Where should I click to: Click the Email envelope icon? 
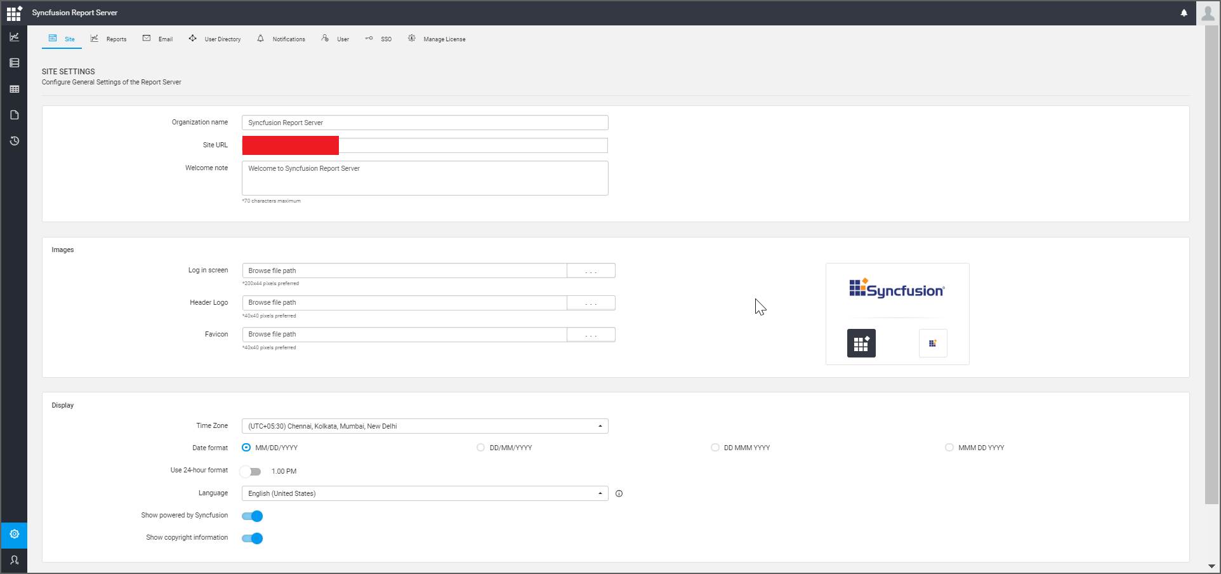pyautogui.click(x=147, y=38)
